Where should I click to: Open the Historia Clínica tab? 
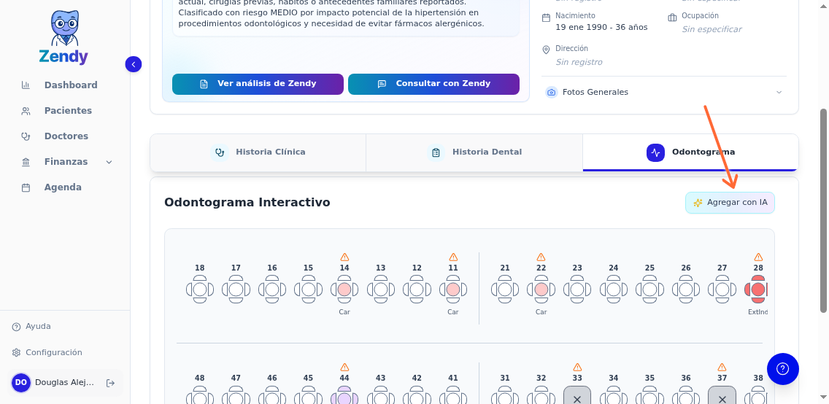click(258, 152)
